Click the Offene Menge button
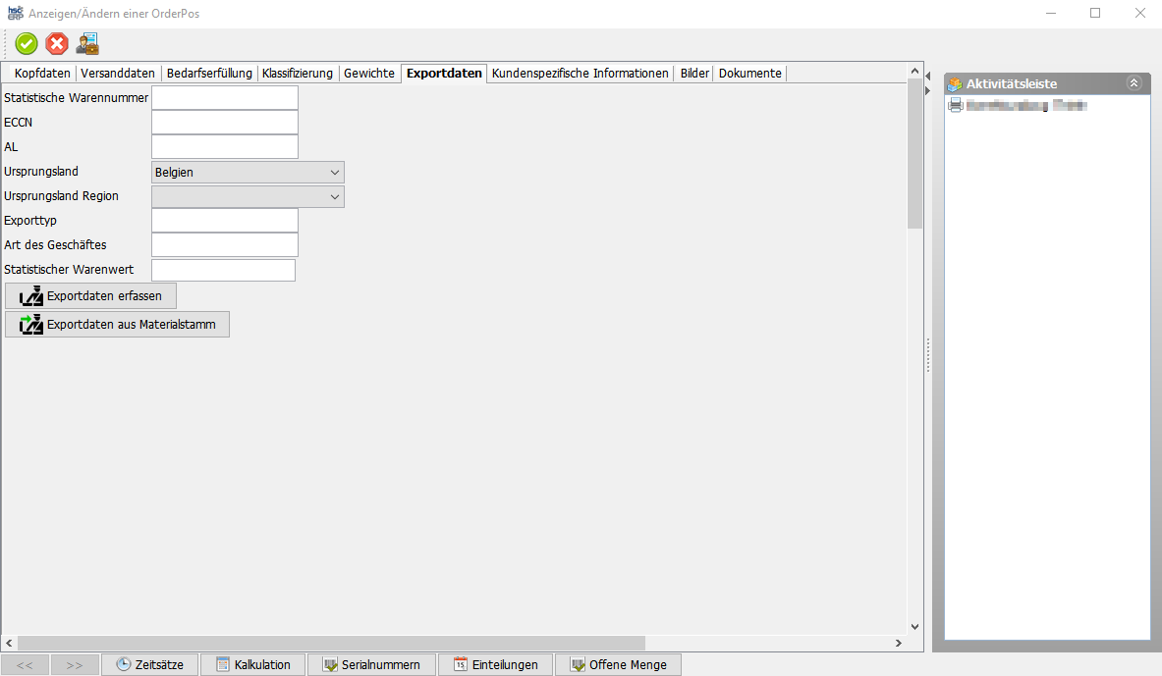 tap(617, 664)
